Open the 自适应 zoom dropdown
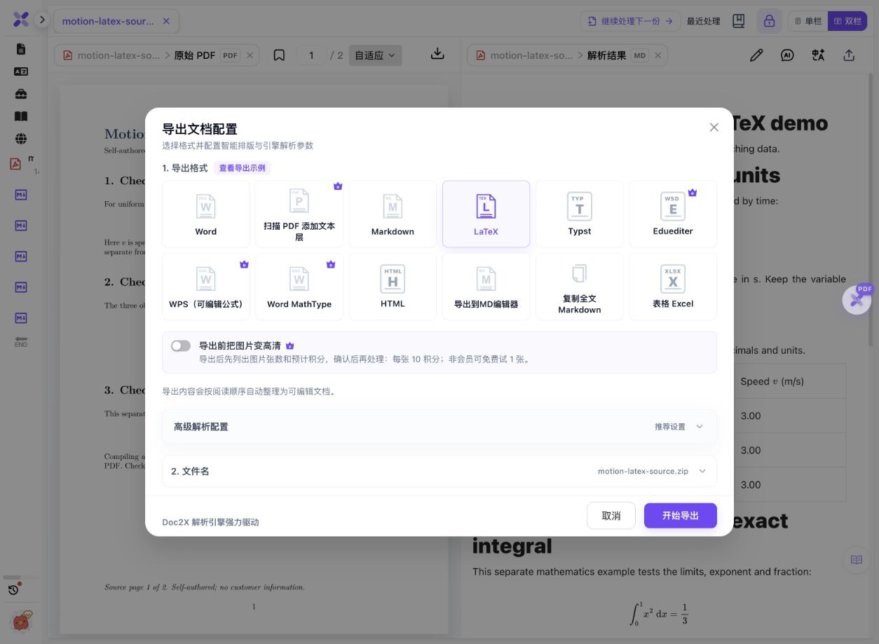This screenshot has height=644, width=879. click(x=375, y=55)
